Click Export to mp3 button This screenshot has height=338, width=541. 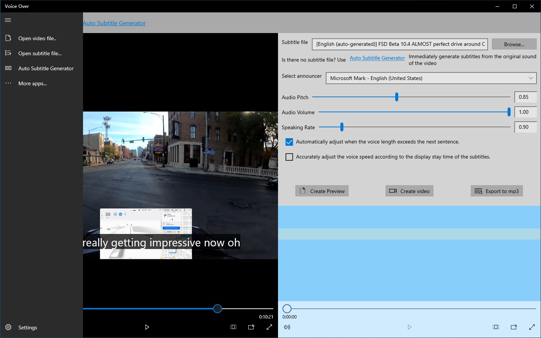click(x=497, y=191)
